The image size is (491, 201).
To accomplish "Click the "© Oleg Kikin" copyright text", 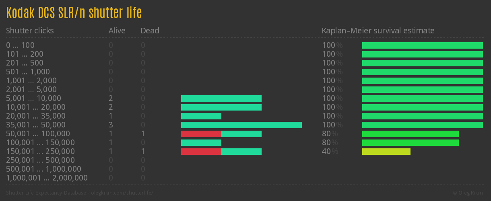I will pos(468,193).
